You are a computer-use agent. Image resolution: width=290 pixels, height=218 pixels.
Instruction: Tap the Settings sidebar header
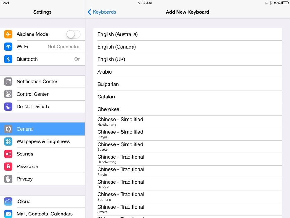[x=43, y=12]
